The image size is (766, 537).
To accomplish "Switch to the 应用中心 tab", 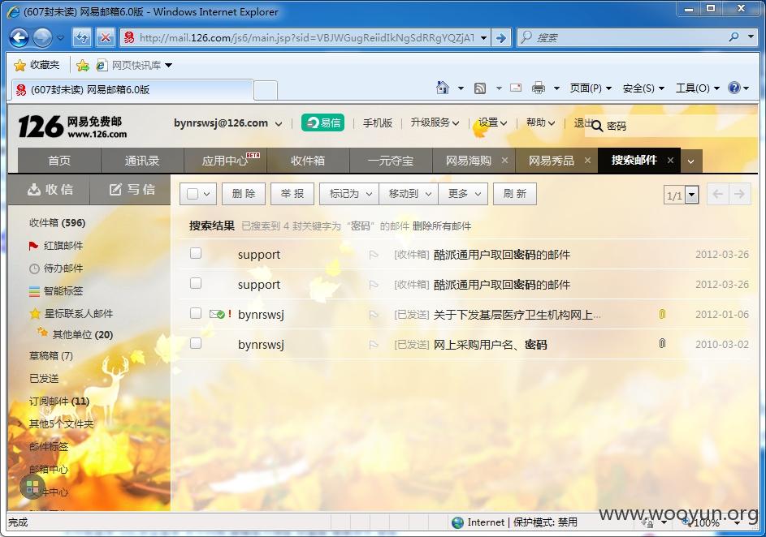I will [225, 161].
